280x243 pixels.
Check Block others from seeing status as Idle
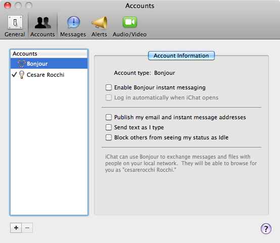click(109, 137)
